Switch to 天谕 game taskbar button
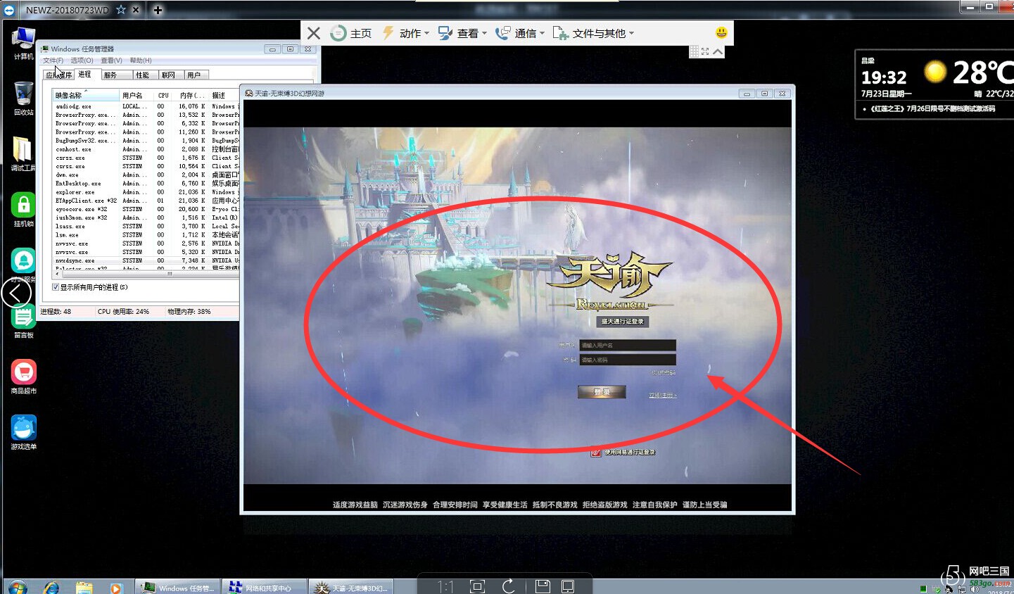The image size is (1014, 594). [352, 588]
